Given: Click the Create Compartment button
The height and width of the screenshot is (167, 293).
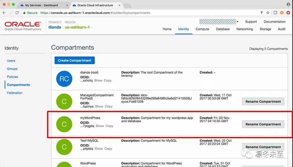Looking at the screenshot, I should 75,60.
